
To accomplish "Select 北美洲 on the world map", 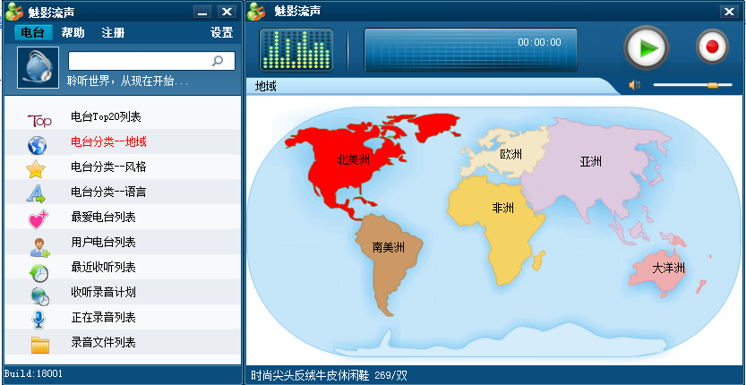I will [x=353, y=159].
